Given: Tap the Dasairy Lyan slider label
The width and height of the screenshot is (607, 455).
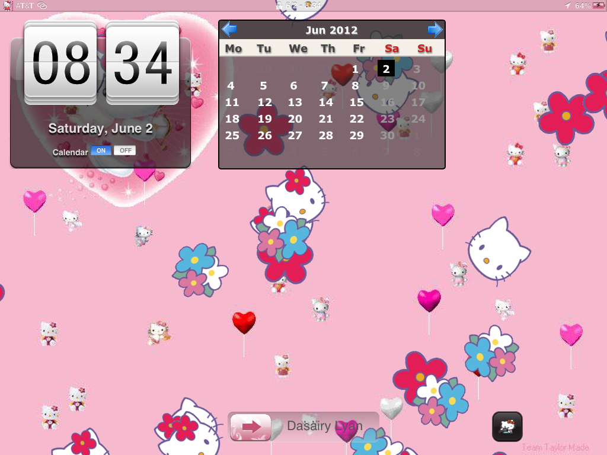Looking at the screenshot, I should pos(325,426).
